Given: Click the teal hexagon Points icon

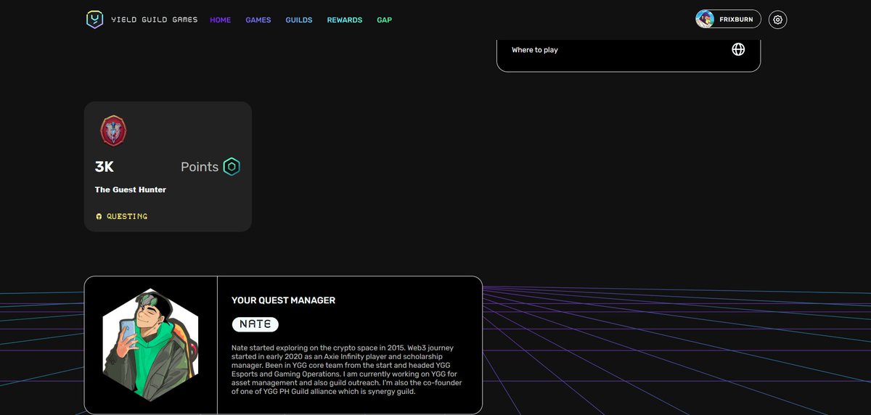Looking at the screenshot, I should point(232,166).
